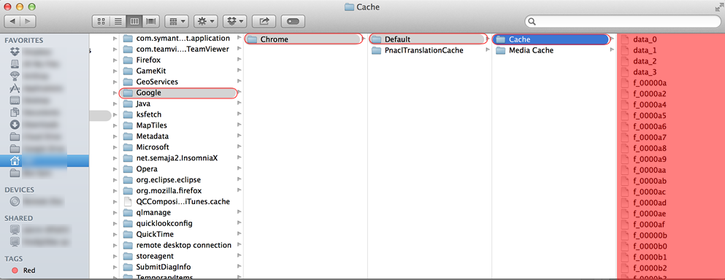Expand arrow next to Microsoft folder
The height and width of the screenshot is (280, 725).
(239, 147)
